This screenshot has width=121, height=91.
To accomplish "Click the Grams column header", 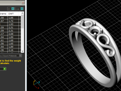I will tap(4, 14).
